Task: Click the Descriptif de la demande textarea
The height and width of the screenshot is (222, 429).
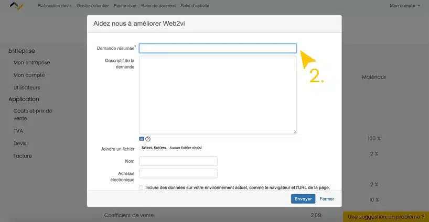Action: (x=218, y=95)
